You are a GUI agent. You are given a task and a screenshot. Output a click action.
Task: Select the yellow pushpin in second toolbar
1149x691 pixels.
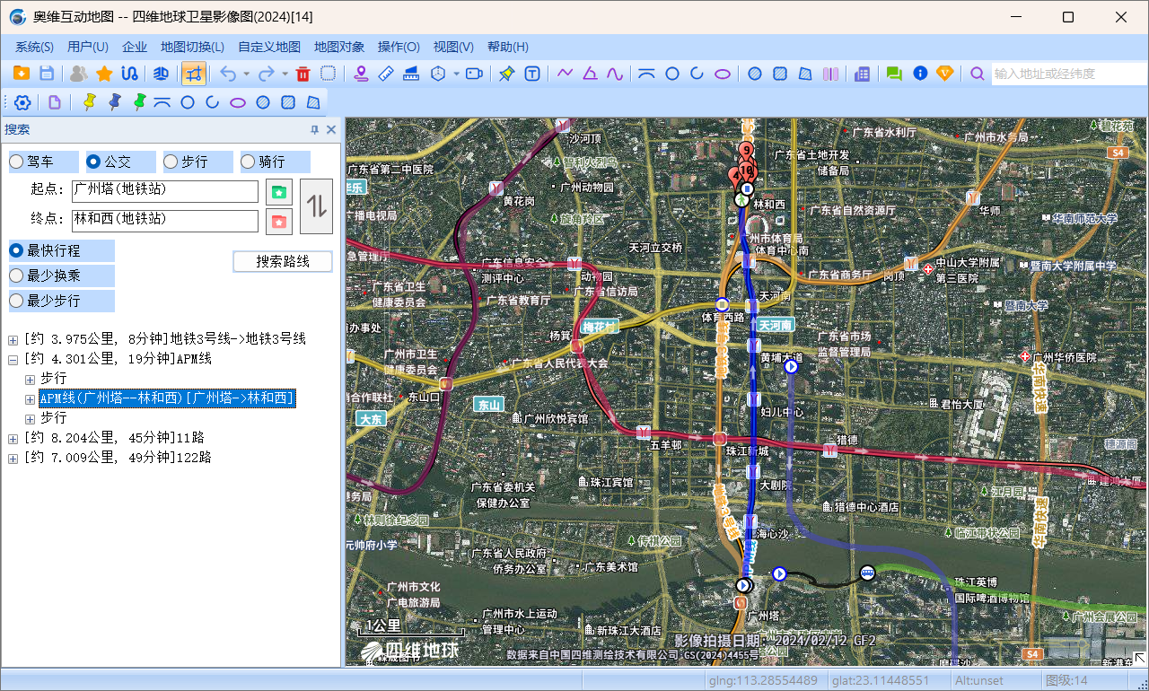[88, 102]
